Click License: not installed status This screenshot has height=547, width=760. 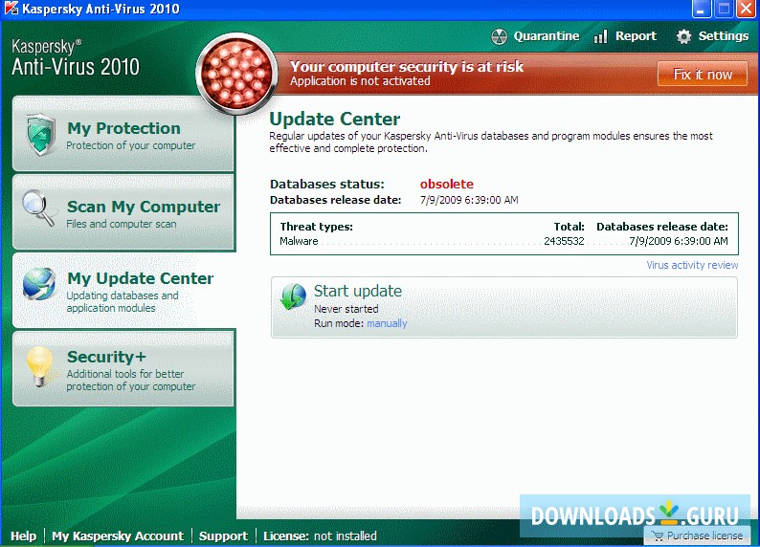[x=320, y=536]
